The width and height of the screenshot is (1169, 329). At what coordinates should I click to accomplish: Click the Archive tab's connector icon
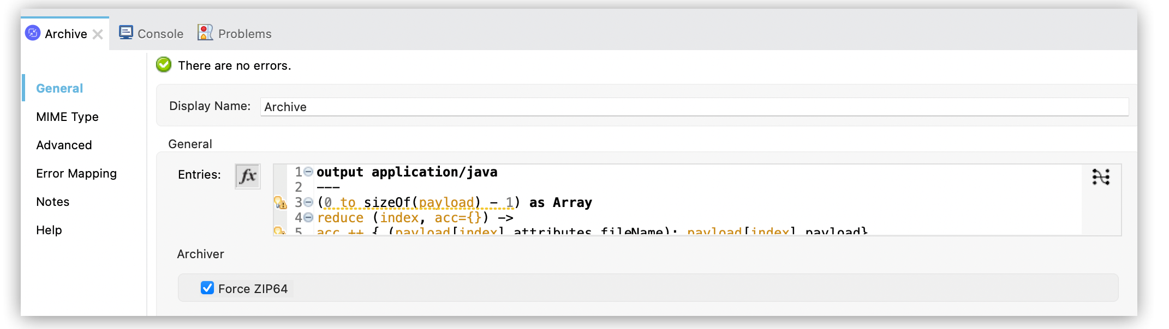(33, 33)
